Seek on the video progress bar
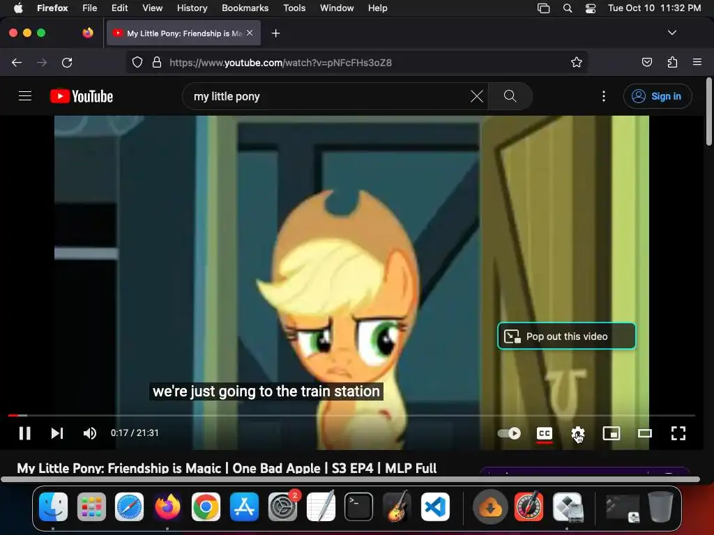 351,415
